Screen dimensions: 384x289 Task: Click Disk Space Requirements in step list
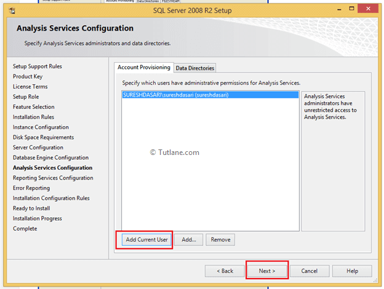[x=43, y=137]
